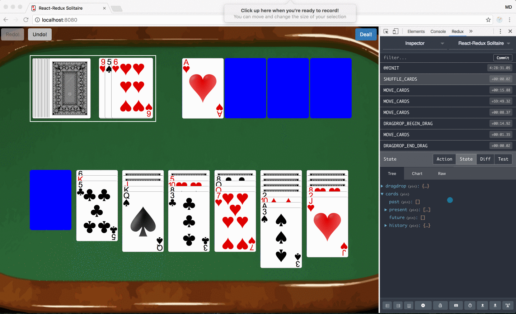Click the right dock position icon
Image resolution: width=516 pixels, height=314 pixels.
(398, 305)
